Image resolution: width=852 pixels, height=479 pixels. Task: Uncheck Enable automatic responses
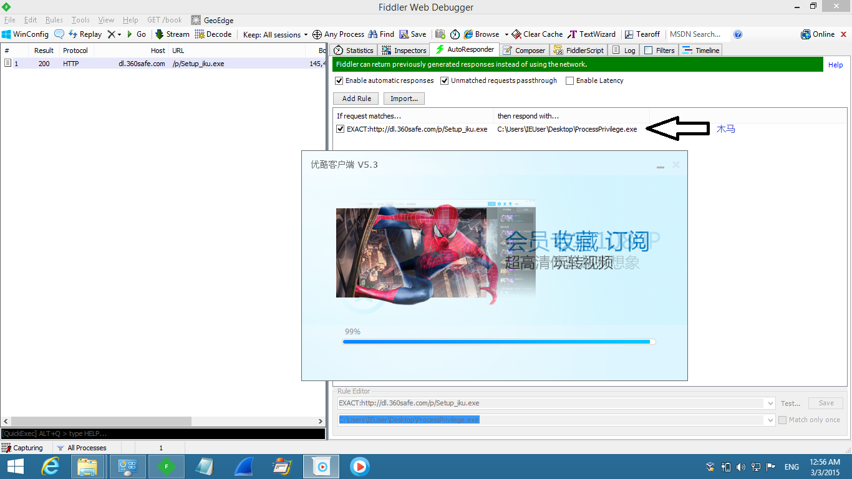[x=339, y=80]
